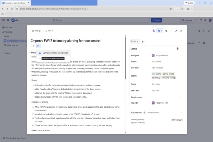Click the Upgrade button
This screenshot has width=213, height=142.
coord(187,20)
